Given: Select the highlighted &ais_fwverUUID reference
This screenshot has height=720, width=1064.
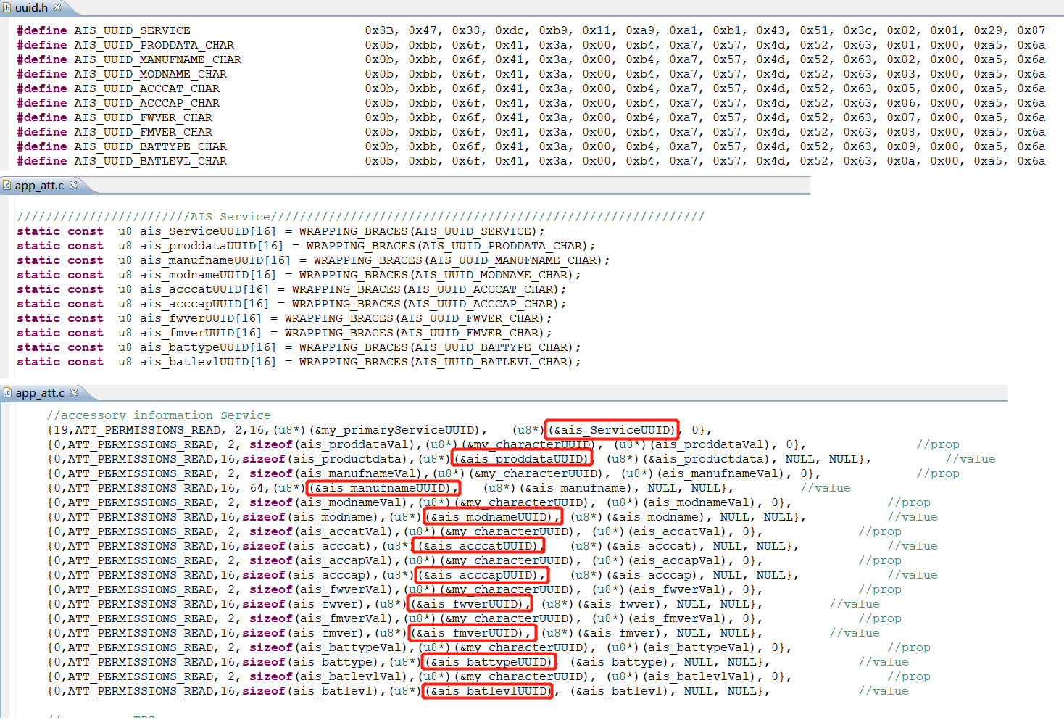Looking at the screenshot, I should (x=468, y=603).
